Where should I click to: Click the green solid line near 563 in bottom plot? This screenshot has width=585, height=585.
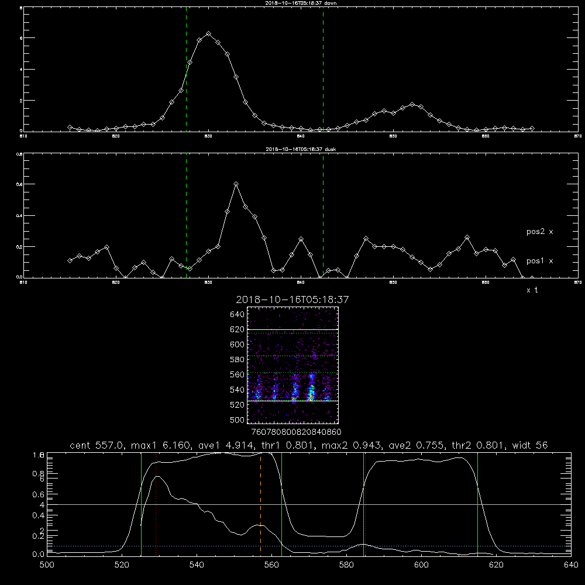coord(282,504)
